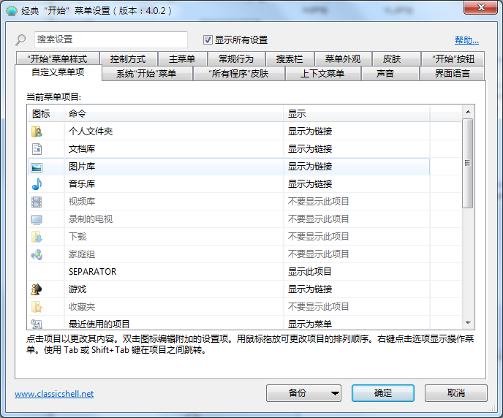503x418 pixels.
Task: Click the 帮助 link
Action: [466, 40]
